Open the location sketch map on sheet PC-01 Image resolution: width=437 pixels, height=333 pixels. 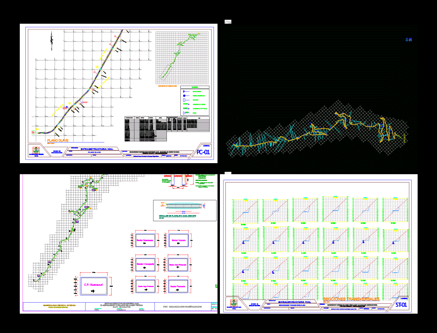[182, 58]
